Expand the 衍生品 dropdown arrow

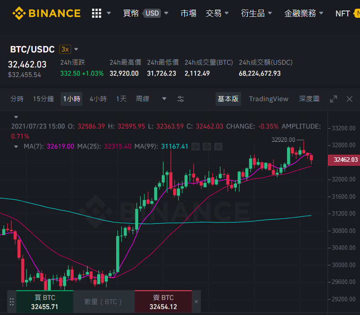(270, 13)
